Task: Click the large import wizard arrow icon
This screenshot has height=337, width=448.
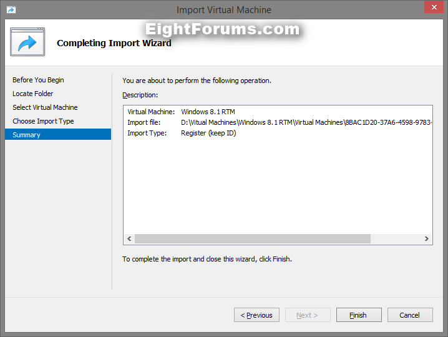Action: 27,42
